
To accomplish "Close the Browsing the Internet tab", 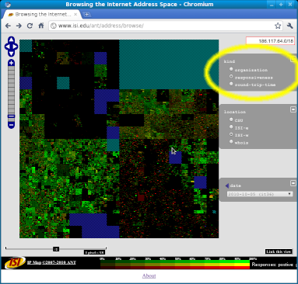I will 75,15.
